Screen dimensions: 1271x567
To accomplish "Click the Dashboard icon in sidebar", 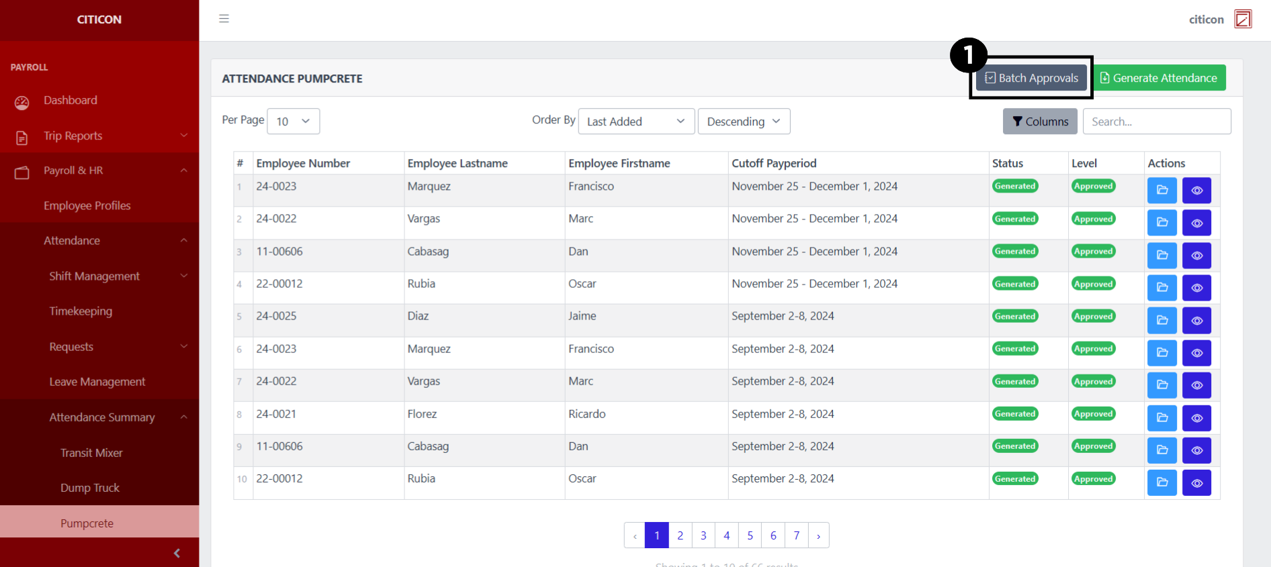I will [x=22, y=102].
